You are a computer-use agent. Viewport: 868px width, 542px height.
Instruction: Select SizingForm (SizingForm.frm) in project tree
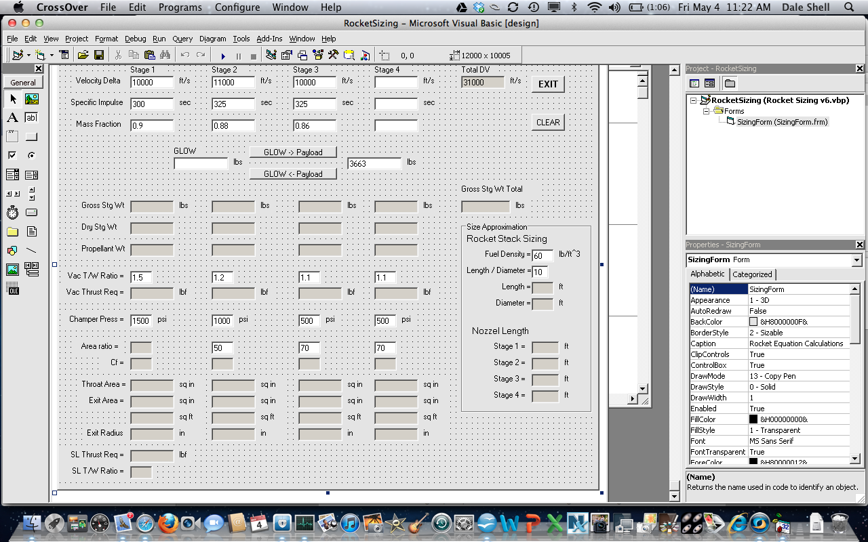(x=782, y=122)
